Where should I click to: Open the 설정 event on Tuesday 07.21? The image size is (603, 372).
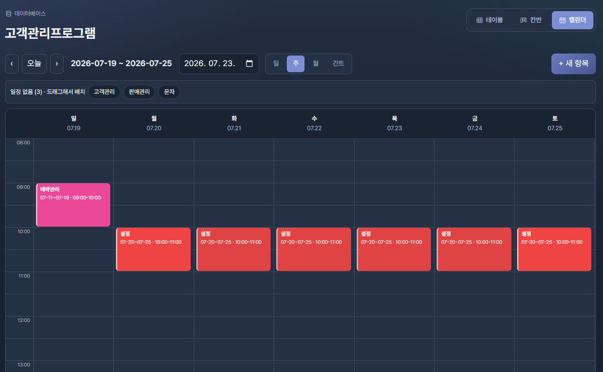pos(233,249)
